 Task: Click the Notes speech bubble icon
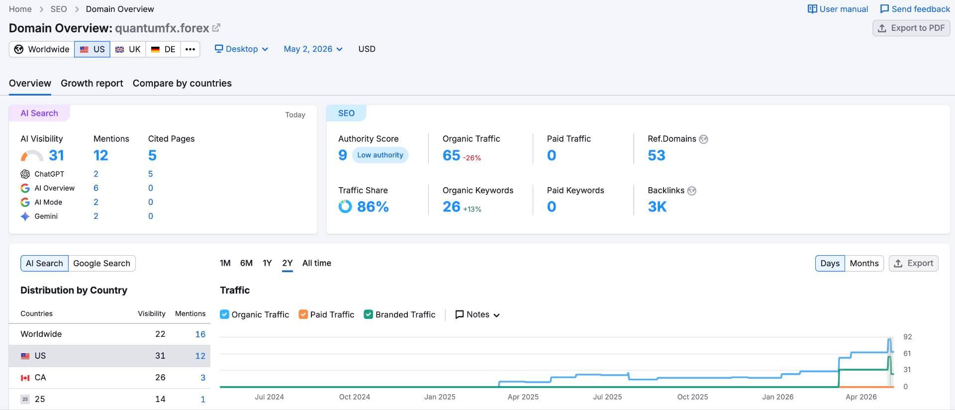tap(460, 314)
